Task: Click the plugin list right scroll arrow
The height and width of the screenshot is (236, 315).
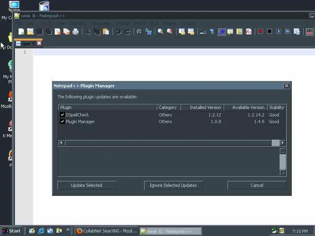Action: tap(282, 143)
